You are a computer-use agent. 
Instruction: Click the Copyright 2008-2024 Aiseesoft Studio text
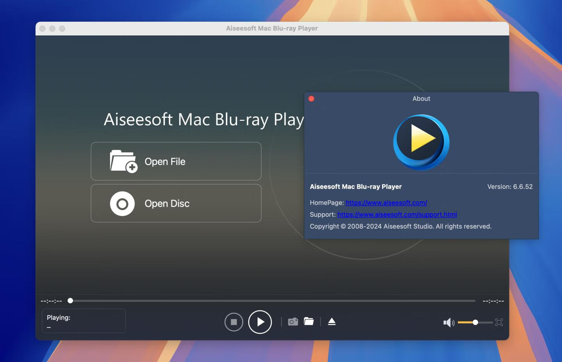[401, 226]
